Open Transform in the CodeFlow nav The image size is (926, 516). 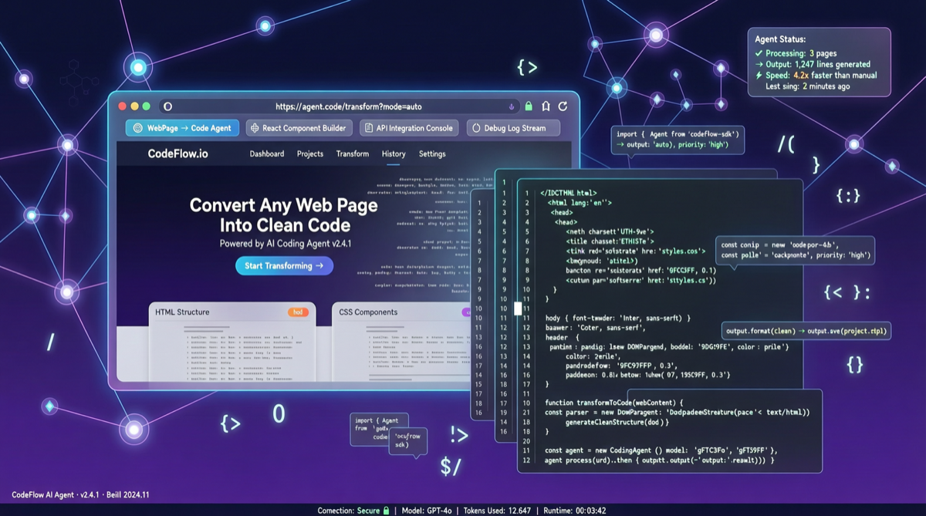(x=353, y=153)
